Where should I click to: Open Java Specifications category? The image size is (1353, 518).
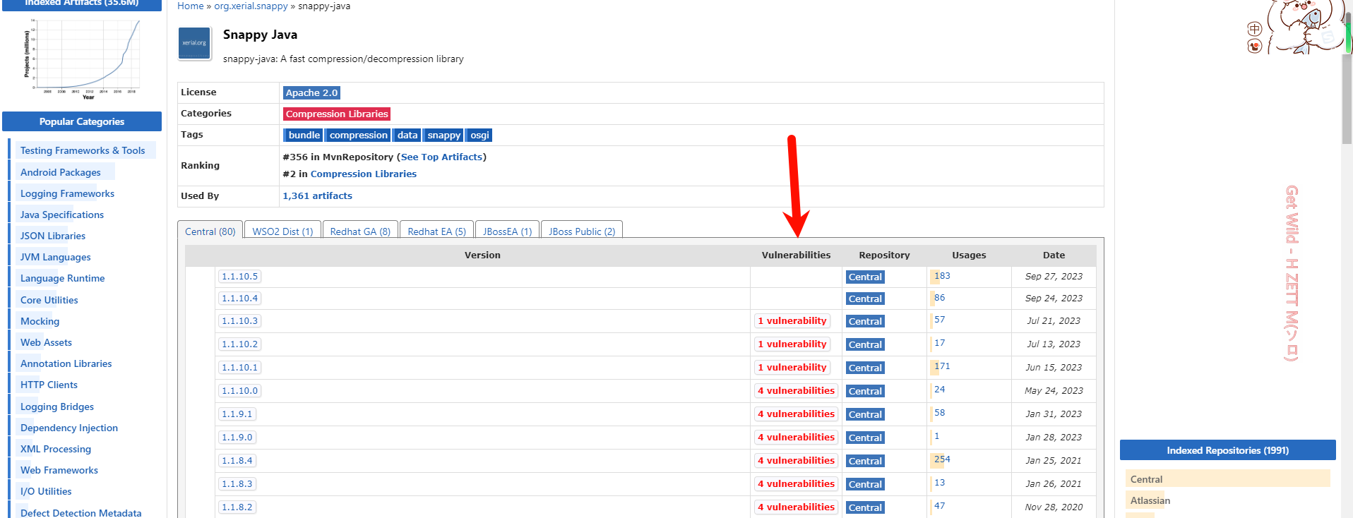pyautogui.click(x=61, y=215)
